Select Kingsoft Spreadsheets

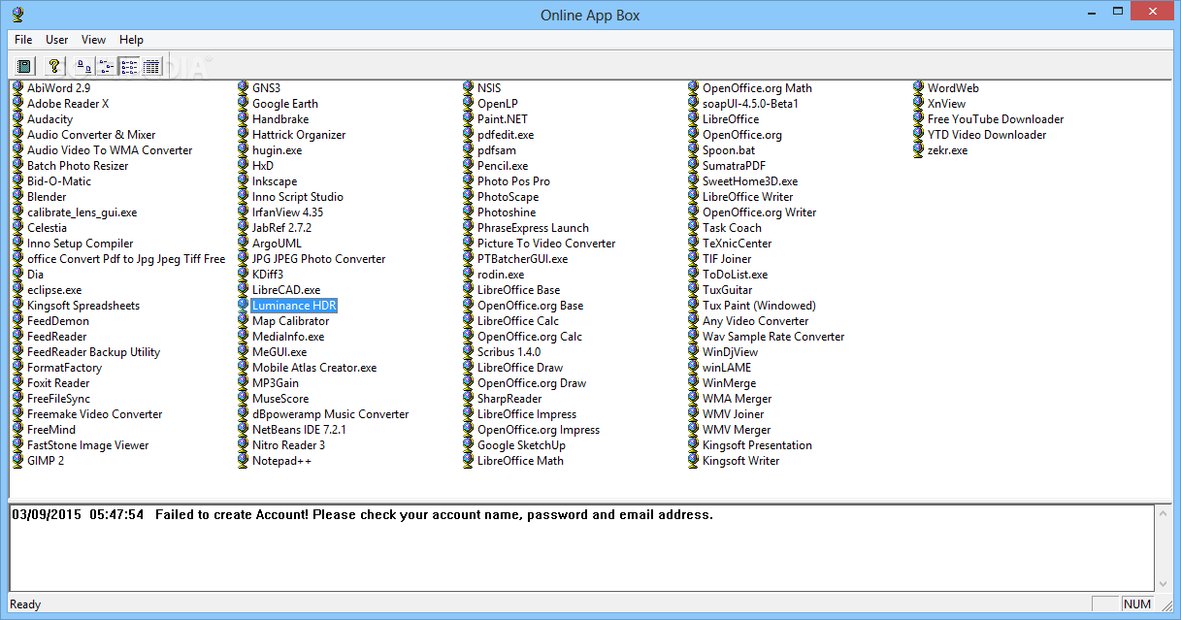coord(83,306)
